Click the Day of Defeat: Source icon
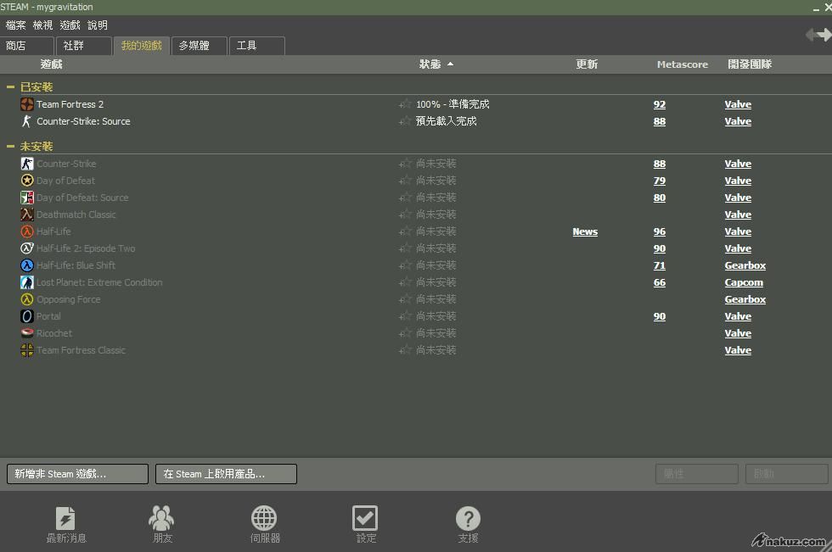Screen dimensions: 832x552 tap(27, 198)
